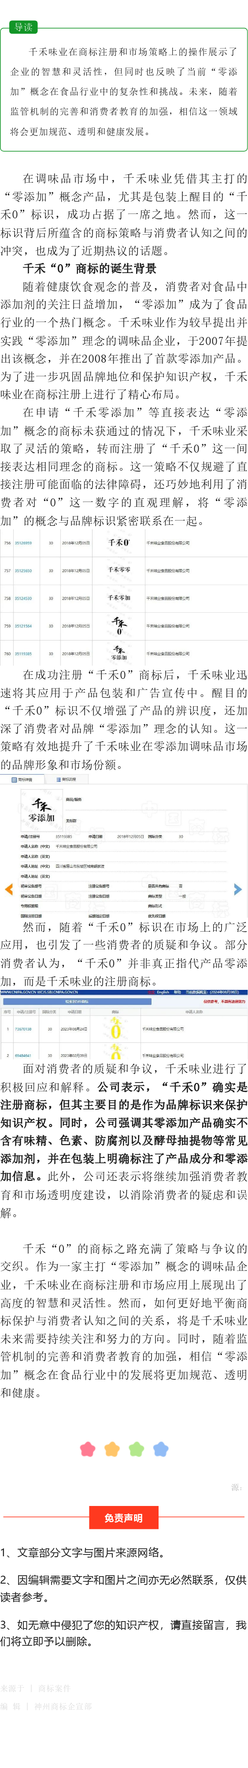Open application number 35125650 link
The image size is (248, 1768).
click(23, 570)
